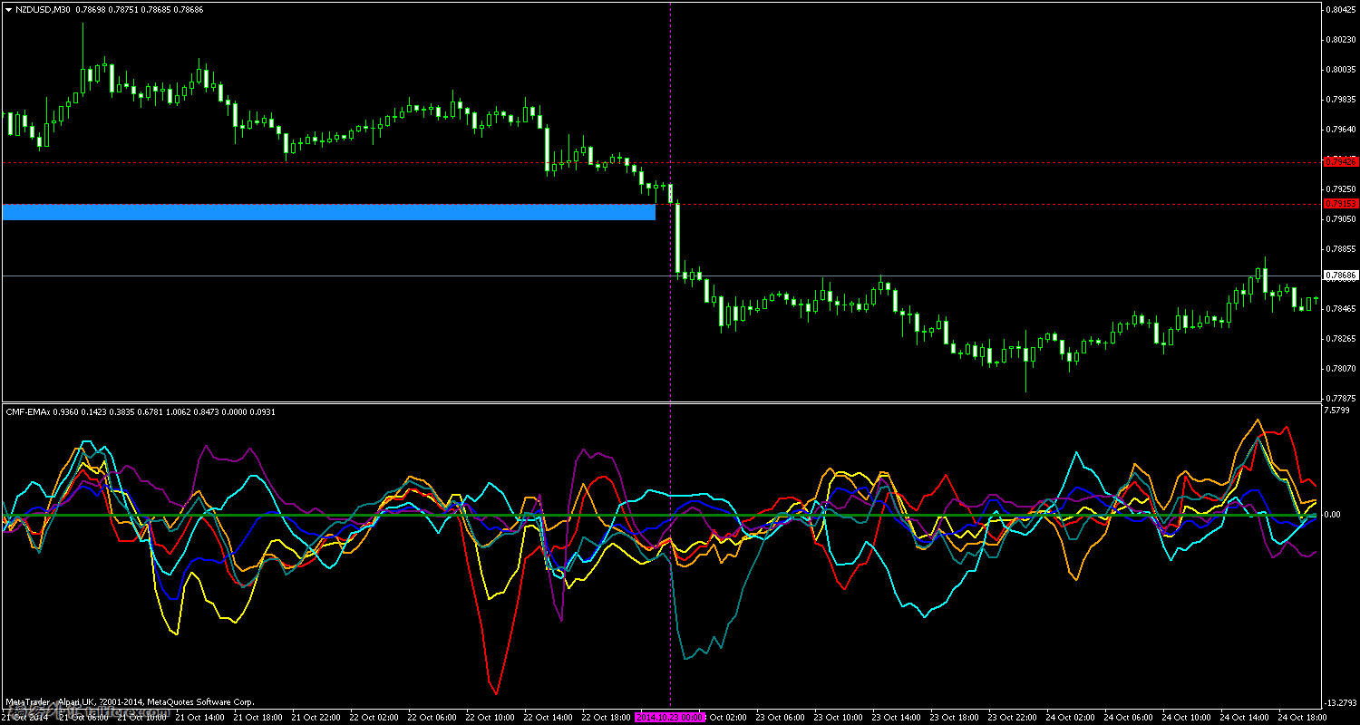Click the red 0.79153 price label

pos(1341,204)
